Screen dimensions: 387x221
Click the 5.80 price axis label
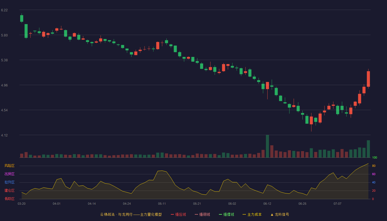pyautogui.click(x=4, y=35)
